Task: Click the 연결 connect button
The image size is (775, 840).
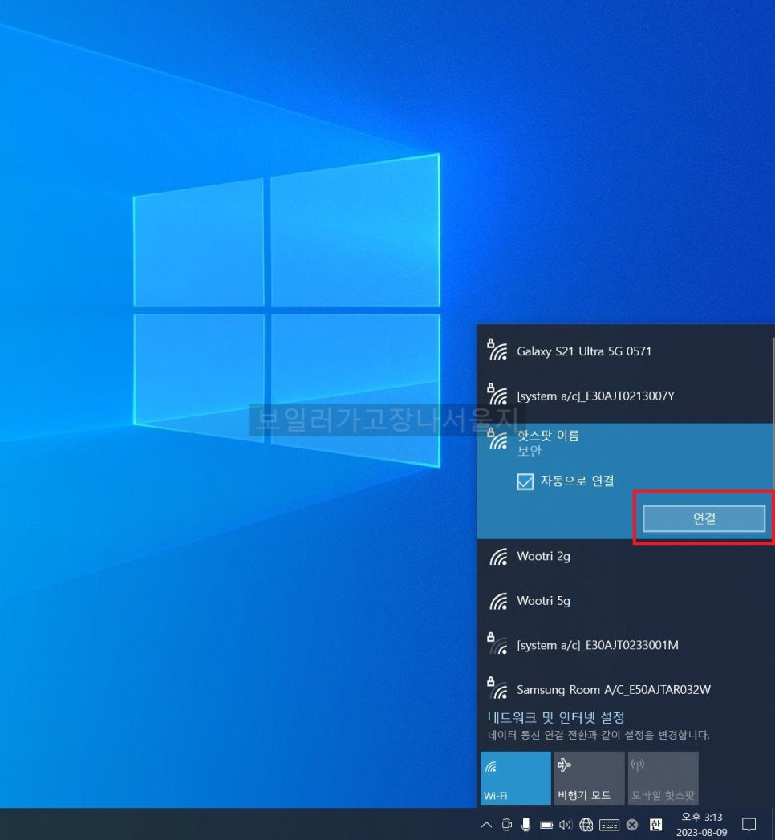Action: 704,518
